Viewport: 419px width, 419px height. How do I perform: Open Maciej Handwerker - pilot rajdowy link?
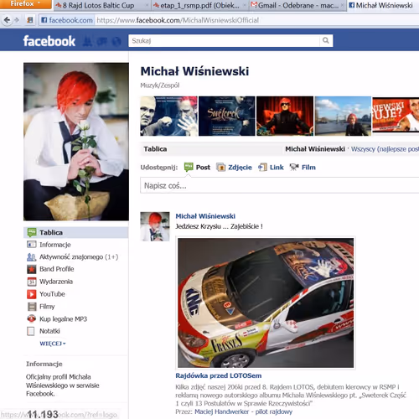click(243, 411)
